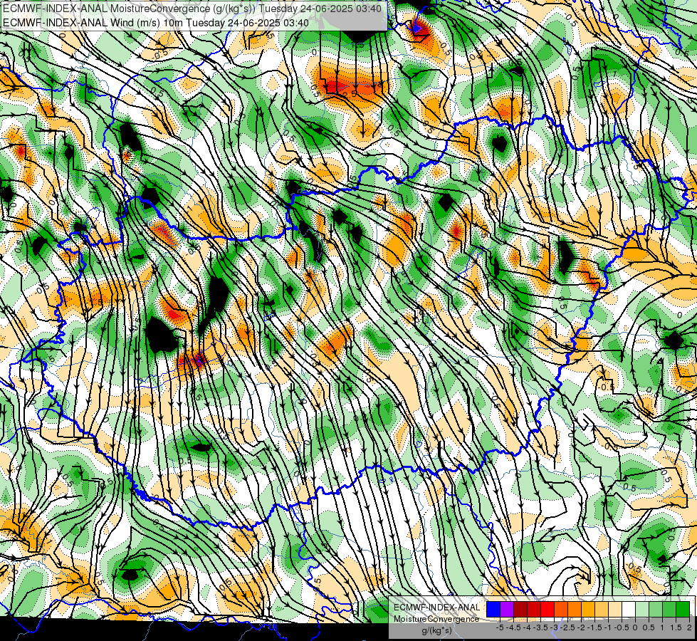Click the purple legend swatch

[x=507, y=609]
